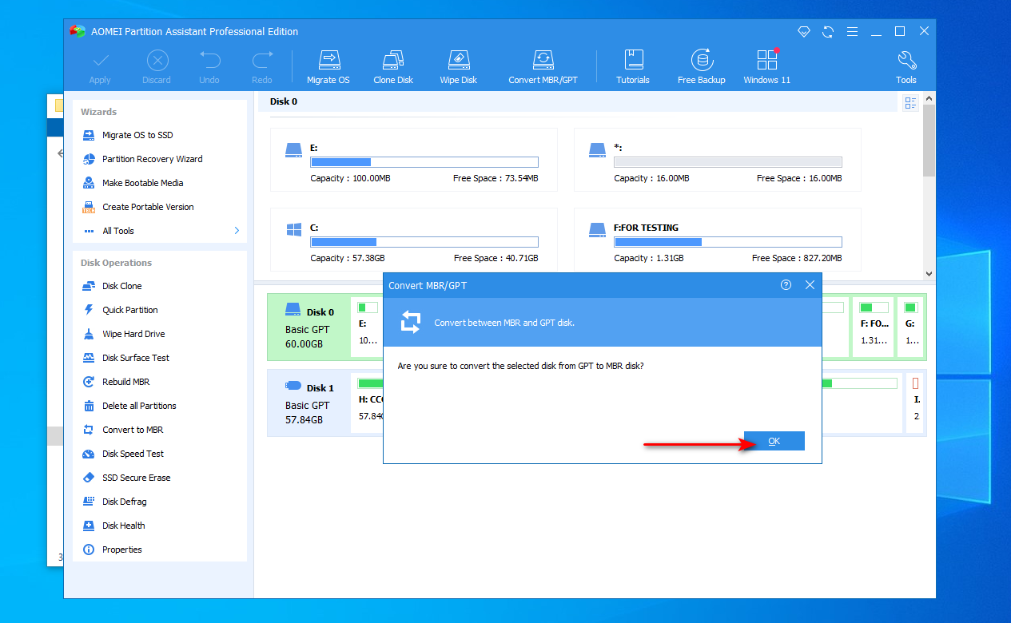Click the refresh icon in title bar

coord(828,32)
